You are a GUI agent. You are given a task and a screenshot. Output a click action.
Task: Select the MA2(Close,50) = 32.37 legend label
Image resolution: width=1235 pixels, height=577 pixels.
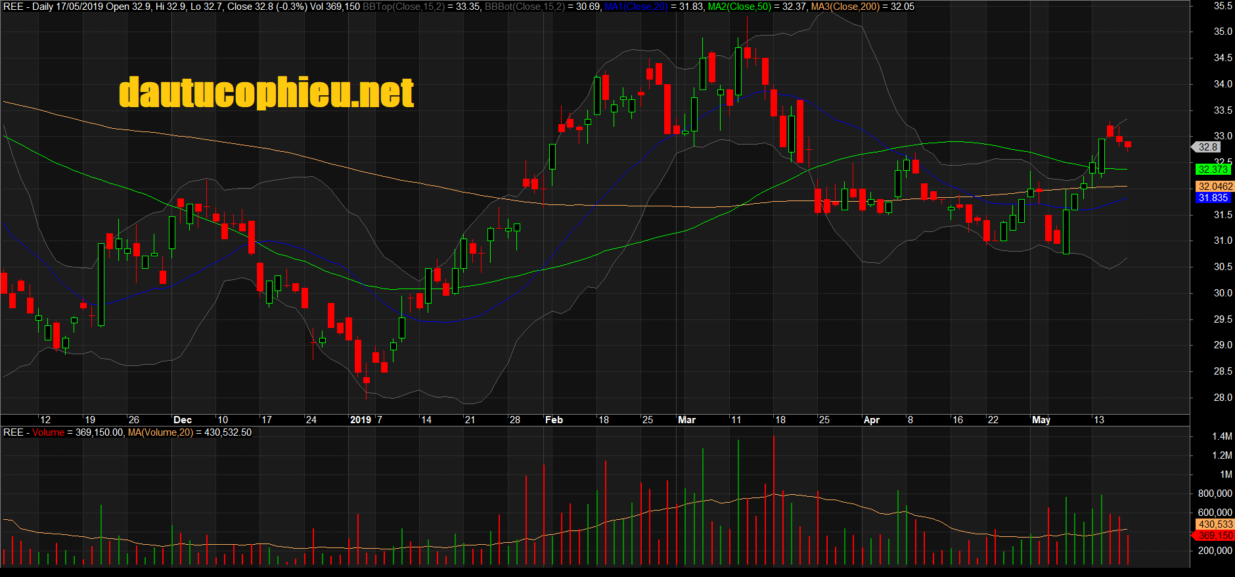tap(757, 7)
